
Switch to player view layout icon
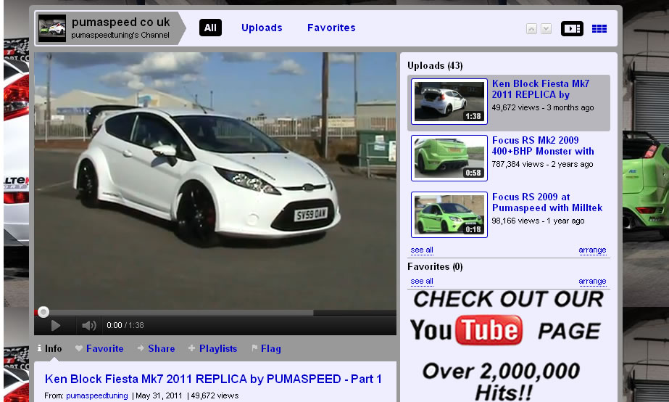(572, 28)
